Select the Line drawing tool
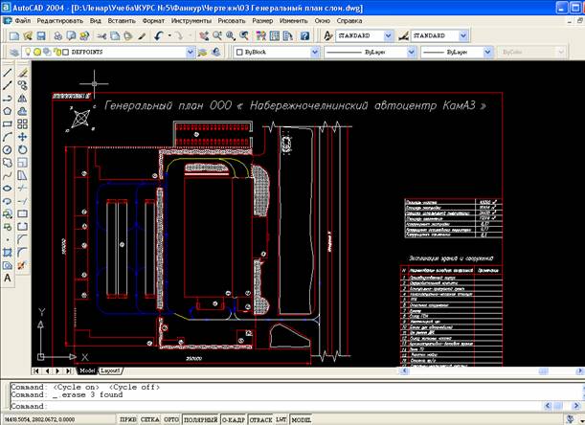 point(8,73)
